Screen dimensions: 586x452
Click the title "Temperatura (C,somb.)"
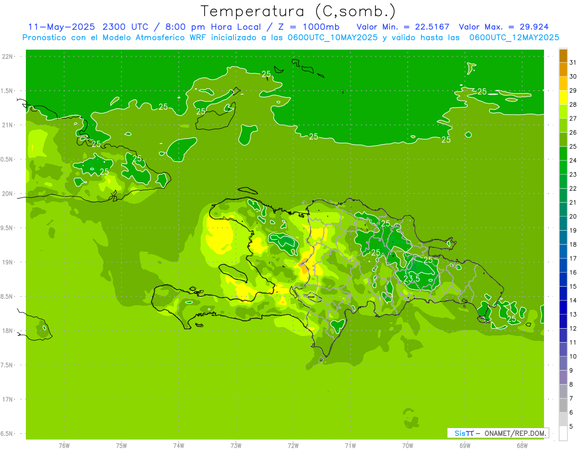click(x=298, y=11)
